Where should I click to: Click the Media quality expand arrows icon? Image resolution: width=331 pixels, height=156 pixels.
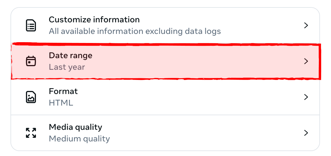[x=31, y=133]
